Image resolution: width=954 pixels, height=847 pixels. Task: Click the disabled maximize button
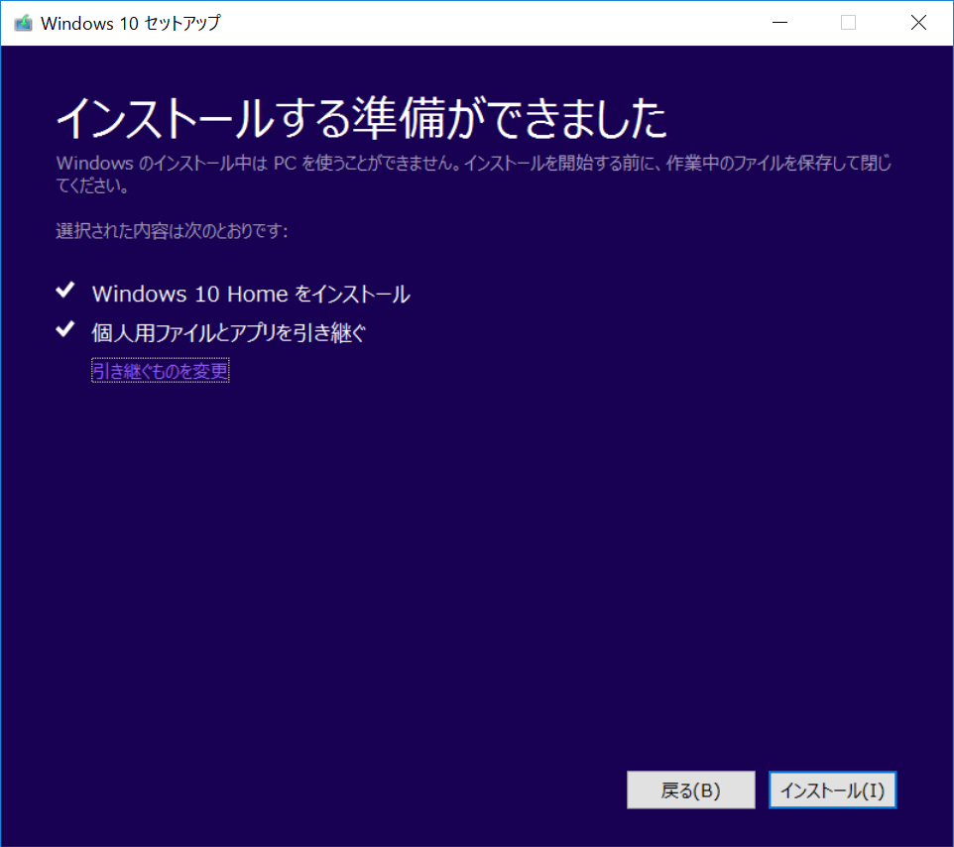[x=848, y=23]
